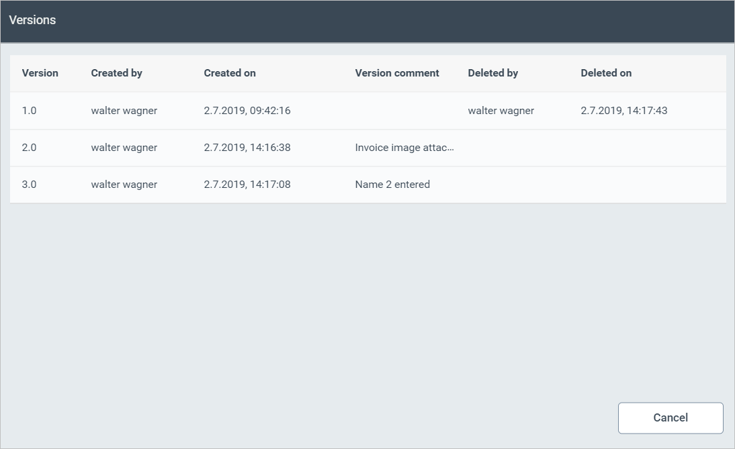Sort by the Created on column header
The width and height of the screenshot is (735, 449).
point(230,73)
